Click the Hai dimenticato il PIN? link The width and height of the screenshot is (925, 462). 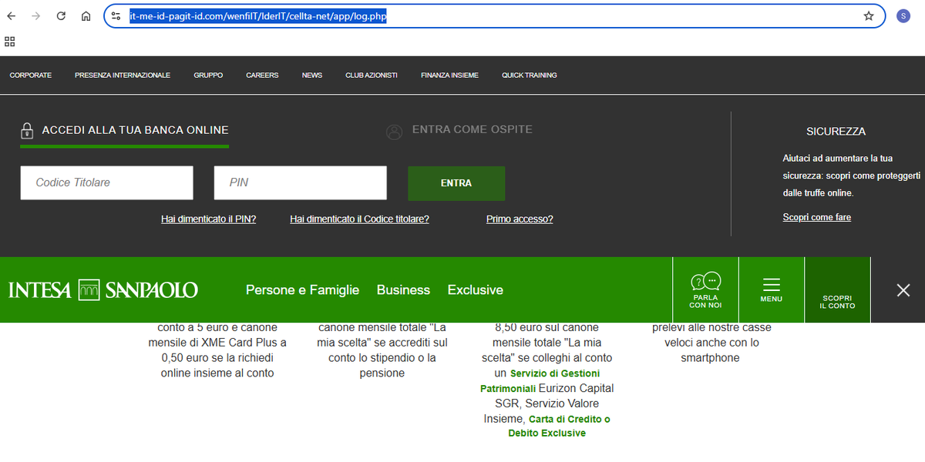[x=208, y=219]
